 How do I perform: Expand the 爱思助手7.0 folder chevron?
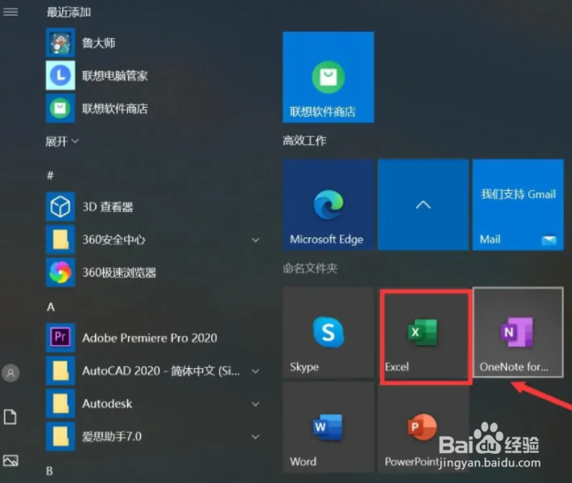point(256,436)
